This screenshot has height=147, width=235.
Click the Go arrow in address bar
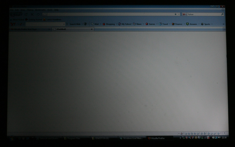(x=175, y=14)
